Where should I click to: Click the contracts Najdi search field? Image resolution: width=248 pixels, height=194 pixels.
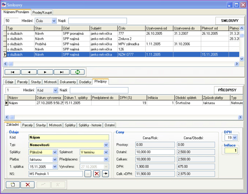(x=98, y=21)
